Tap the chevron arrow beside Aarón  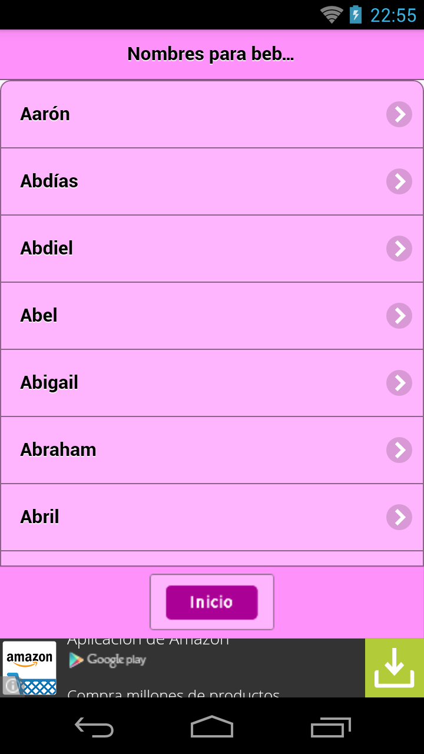point(399,114)
